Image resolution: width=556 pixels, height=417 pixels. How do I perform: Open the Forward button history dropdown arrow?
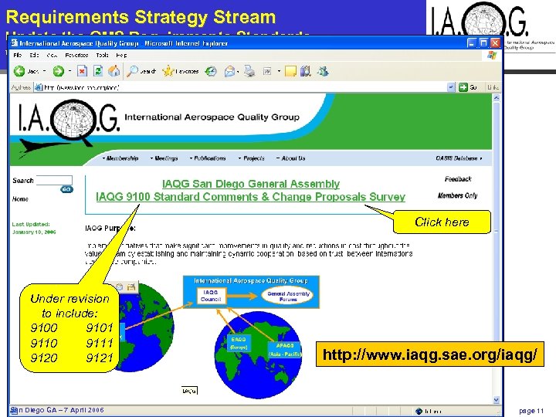(69, 71)
